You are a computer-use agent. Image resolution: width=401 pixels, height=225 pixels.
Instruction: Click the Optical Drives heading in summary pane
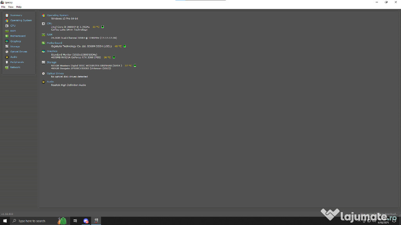pos(55,73)
